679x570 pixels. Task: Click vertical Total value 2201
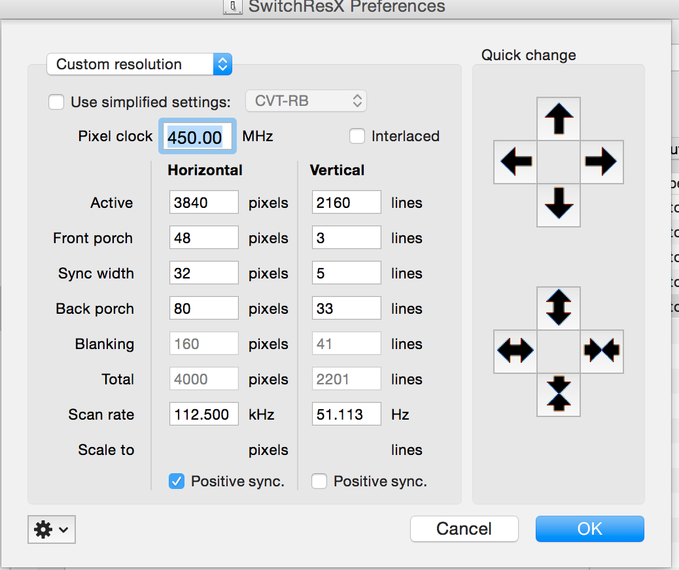point(347,378)
